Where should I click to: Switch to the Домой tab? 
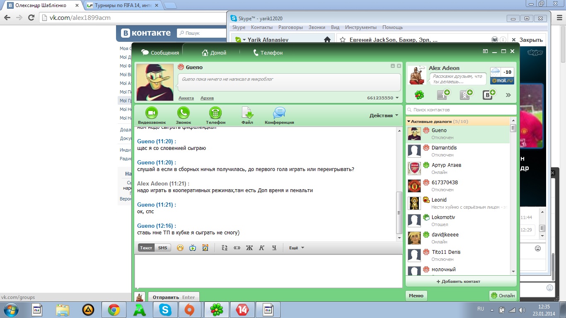click(214, 53)
